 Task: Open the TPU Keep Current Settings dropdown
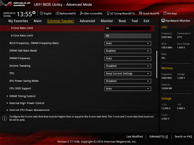(x=128, y=74)
